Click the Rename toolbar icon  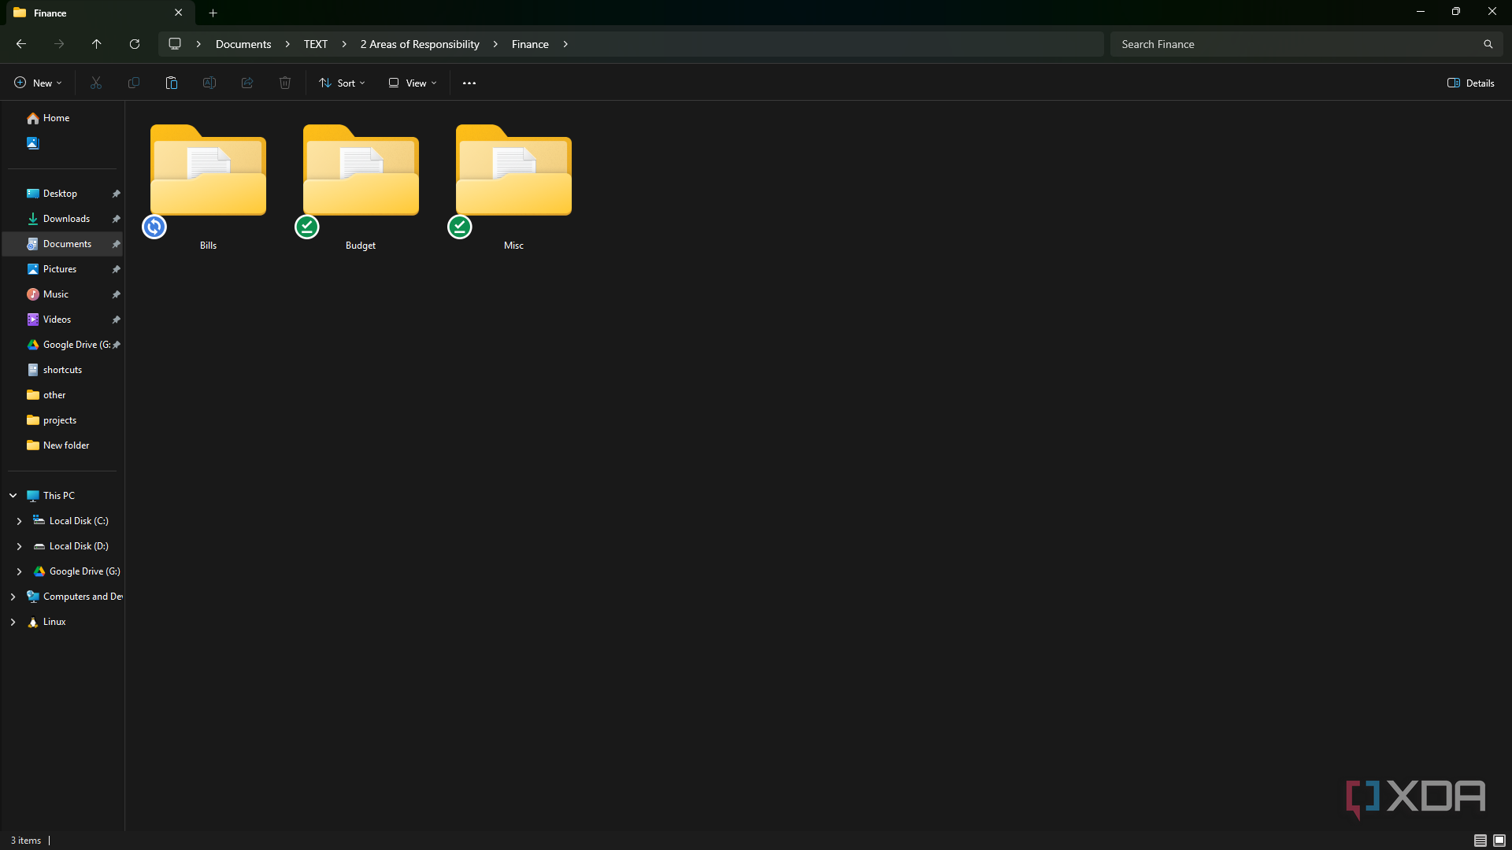(x=209, y=83)
